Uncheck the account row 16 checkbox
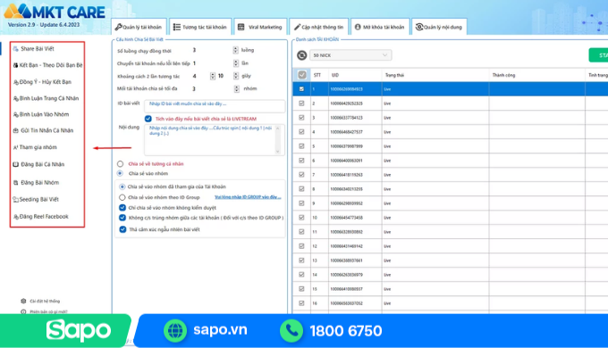The width and height of the screenshot is (608, 348). click(301, 303)
